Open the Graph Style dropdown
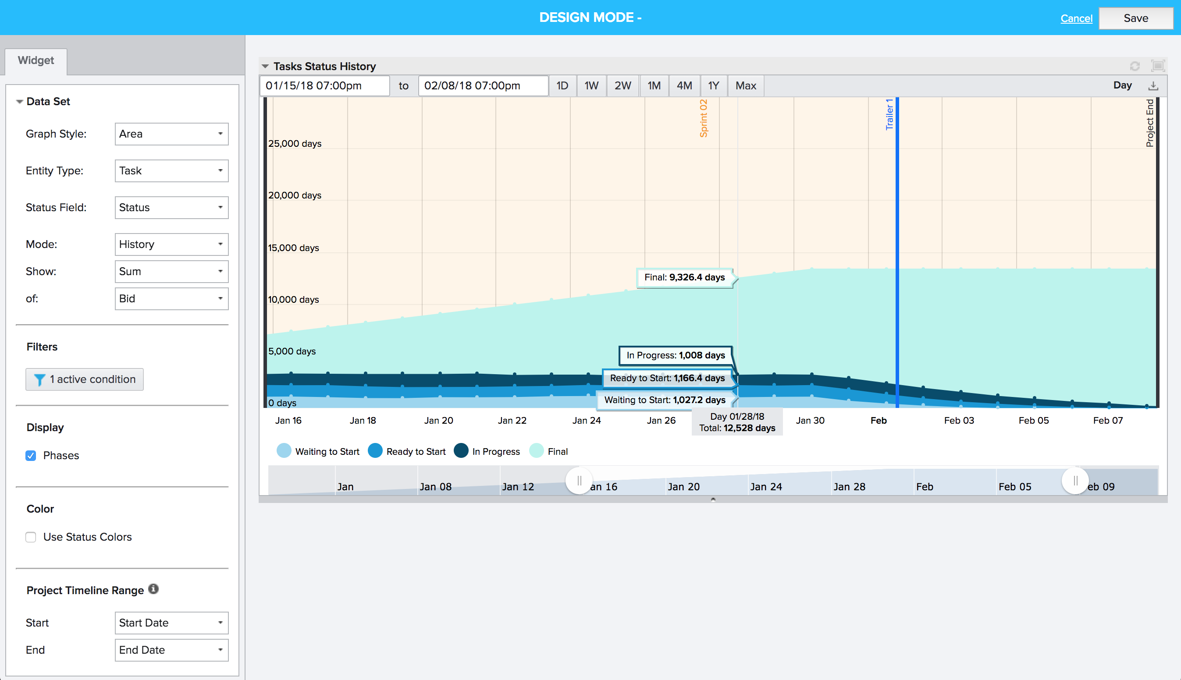 171,134
